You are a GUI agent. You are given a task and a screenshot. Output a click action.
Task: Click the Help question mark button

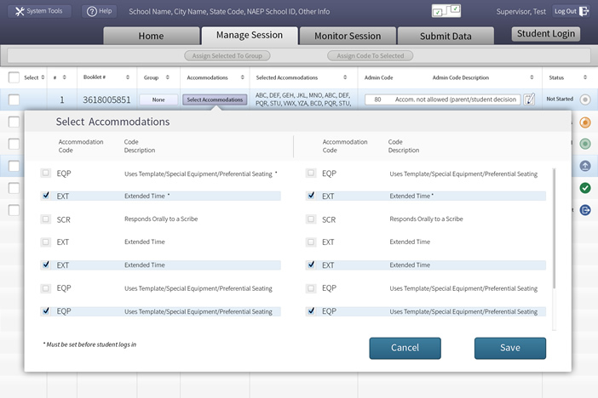(x=100, y=12)
